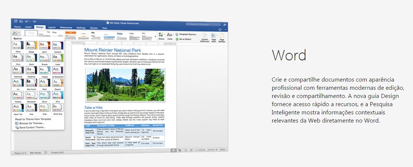Click the Undo arrow
The height and width of the screenshot is (167, 413).
tap(27, 21)
